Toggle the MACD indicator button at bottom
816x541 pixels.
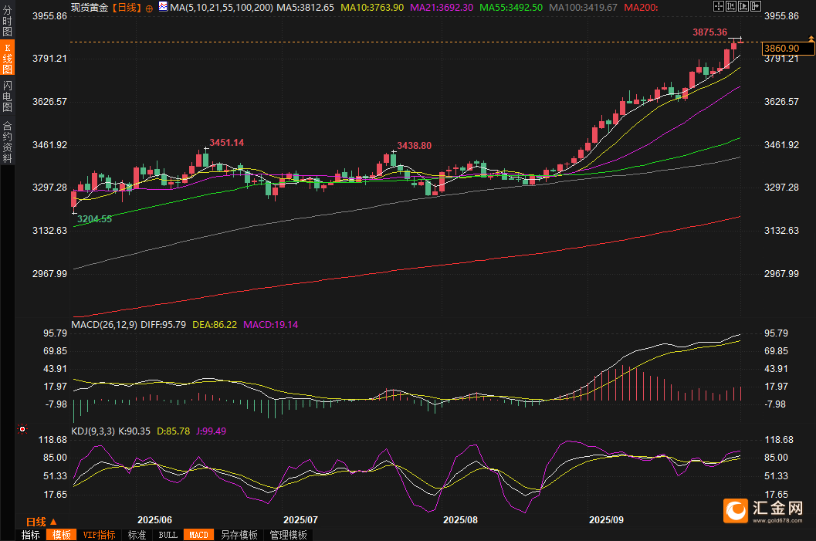tap(198, 535)
